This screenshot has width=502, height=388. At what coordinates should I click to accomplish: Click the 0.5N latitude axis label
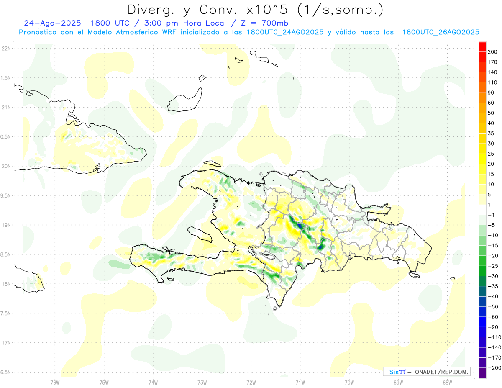[x=6, y=137]
